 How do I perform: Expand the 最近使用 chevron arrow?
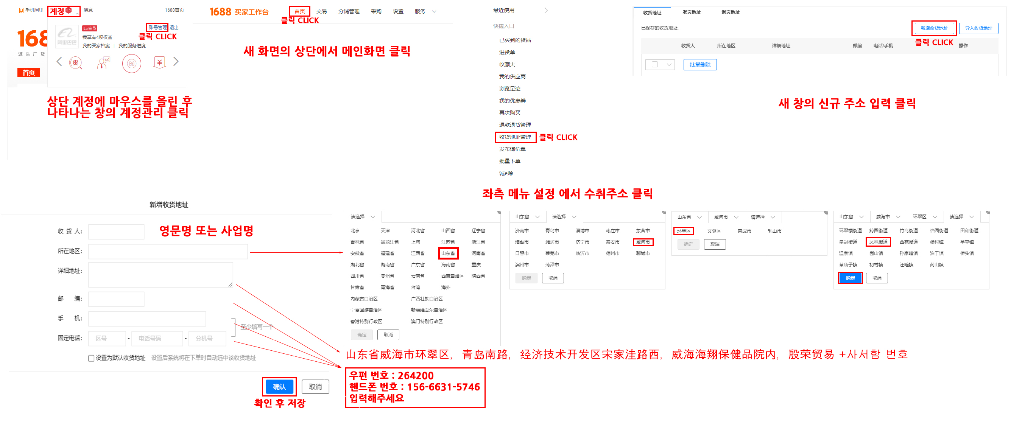pos(546,10)
